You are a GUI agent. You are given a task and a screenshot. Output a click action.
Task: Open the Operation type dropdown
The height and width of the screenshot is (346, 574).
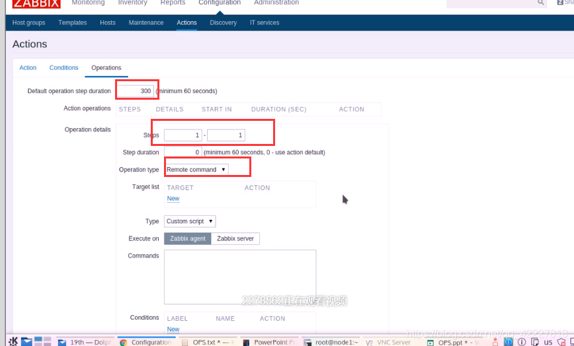pos(196,170)
